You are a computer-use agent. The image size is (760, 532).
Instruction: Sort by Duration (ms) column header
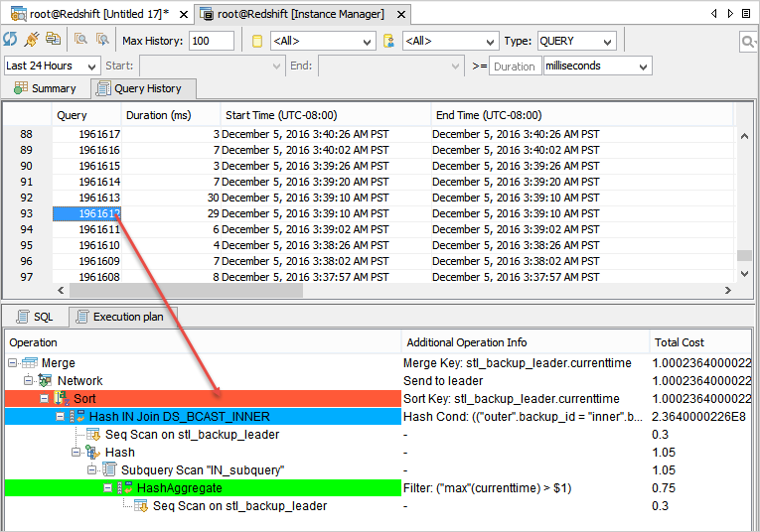click(171, 115)
